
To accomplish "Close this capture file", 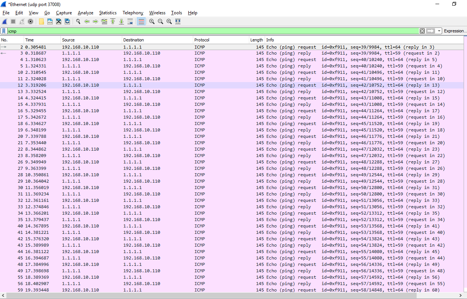I will tap(59, 21).
